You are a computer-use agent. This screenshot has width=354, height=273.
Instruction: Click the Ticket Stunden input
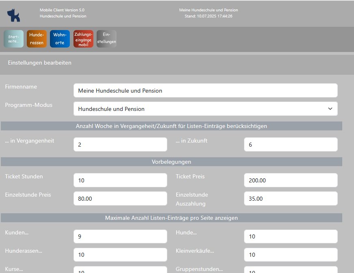coord(120,180)
